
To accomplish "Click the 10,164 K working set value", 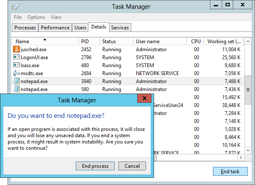I will coord(231,145).
